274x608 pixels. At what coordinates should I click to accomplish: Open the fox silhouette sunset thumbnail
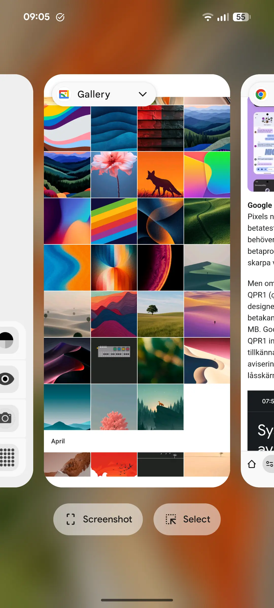(160, 175)
